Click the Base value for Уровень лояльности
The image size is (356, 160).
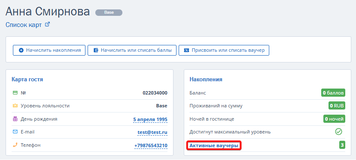click(x=161, y=106)
